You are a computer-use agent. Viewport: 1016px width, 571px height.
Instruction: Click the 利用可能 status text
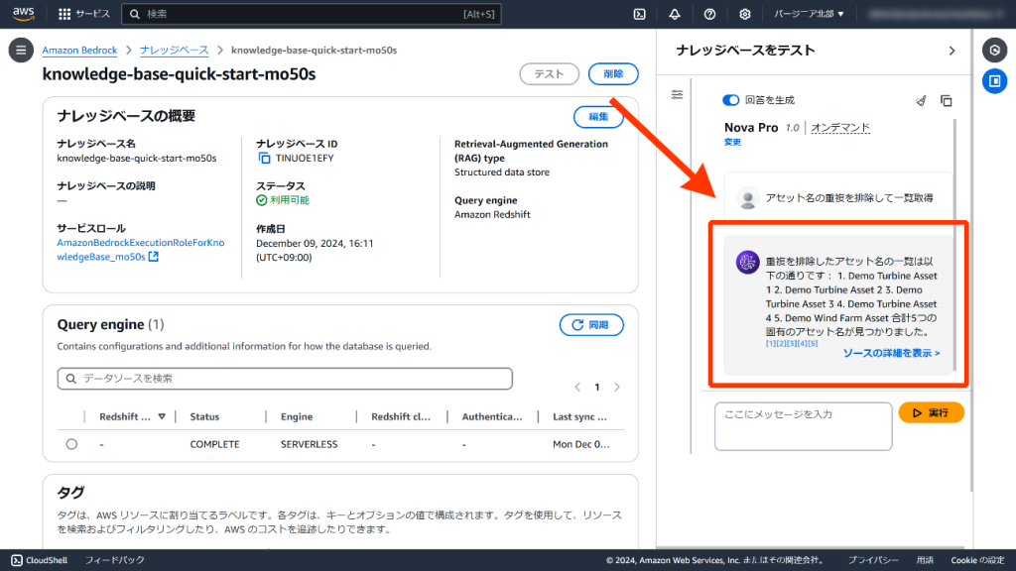pyautogui.click(x=290, y=200)
